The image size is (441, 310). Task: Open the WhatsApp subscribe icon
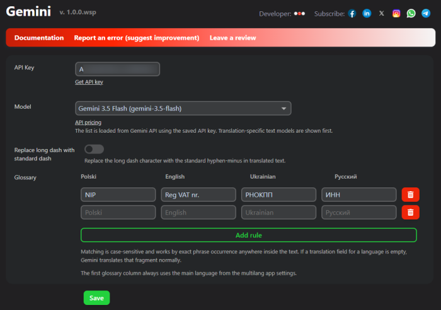coord(411,13)
